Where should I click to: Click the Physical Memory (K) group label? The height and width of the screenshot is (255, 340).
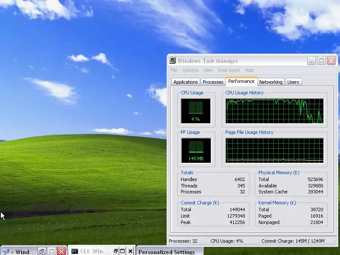[279, 173]
